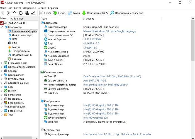Select the IPMI tree item
The height and width of the screenshot is (139, 195).
point(13,43)
